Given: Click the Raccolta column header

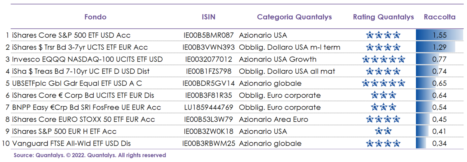Looking at the screenshot, I should point(439,17).
